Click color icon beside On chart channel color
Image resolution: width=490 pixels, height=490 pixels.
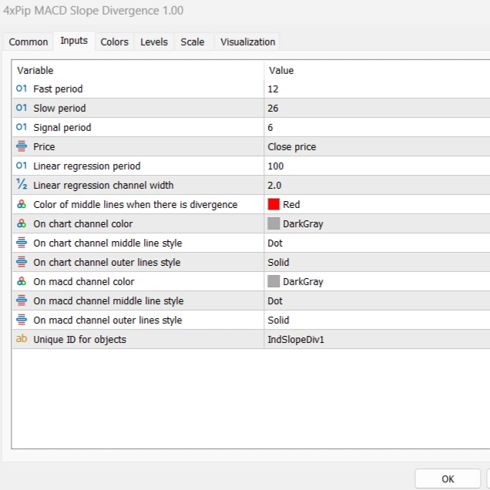[22, 223]
